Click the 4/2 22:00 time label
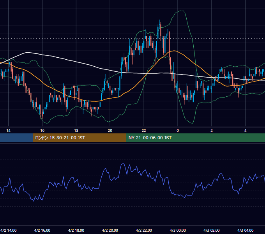 click(144, 230)
